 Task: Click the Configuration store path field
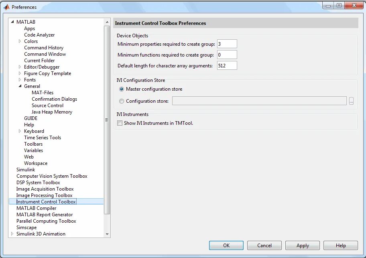(259, 101)
